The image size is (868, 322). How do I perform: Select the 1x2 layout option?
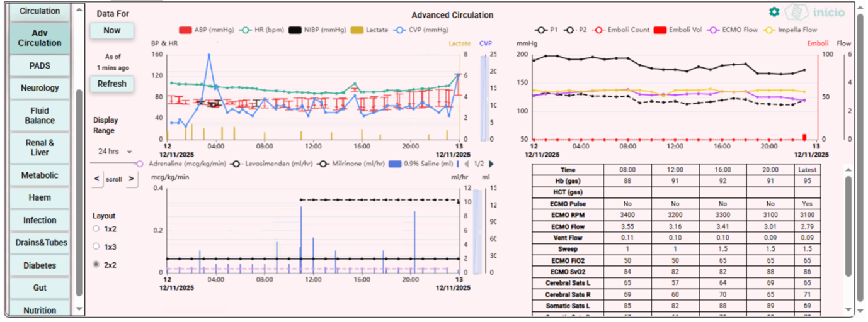click(96, 229)
